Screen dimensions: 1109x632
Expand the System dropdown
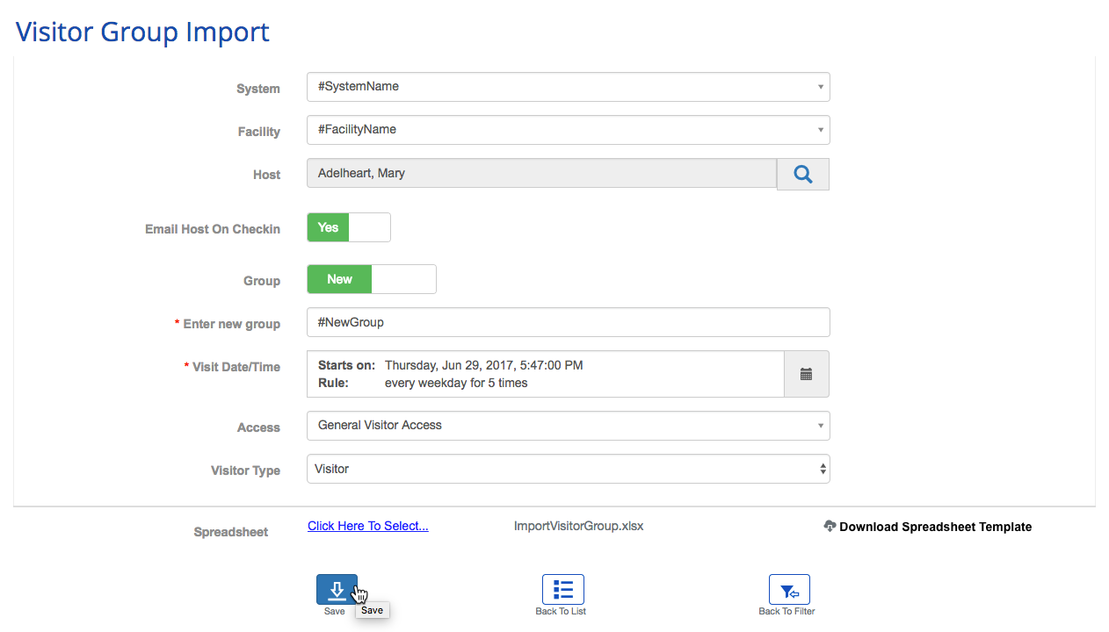[x=568, y=87]
